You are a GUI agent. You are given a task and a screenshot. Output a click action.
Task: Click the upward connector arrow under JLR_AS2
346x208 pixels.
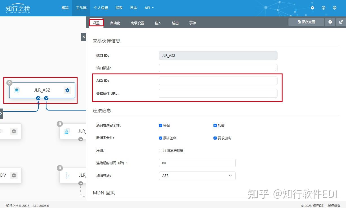38,98
